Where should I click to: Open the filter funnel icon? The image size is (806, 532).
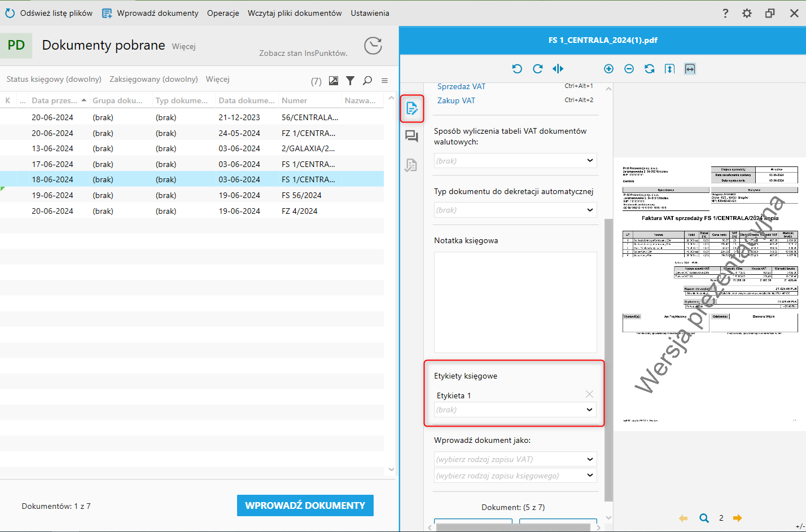tap(351, 81)
